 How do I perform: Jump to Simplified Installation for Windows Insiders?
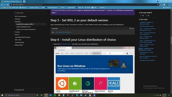pyautogui.click(x=146, y=23)
